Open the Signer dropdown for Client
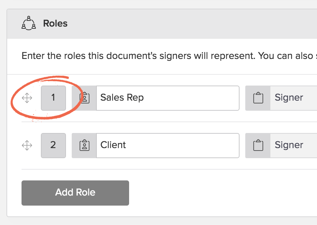The image size is (317, 225). click(x=294, y=146)
